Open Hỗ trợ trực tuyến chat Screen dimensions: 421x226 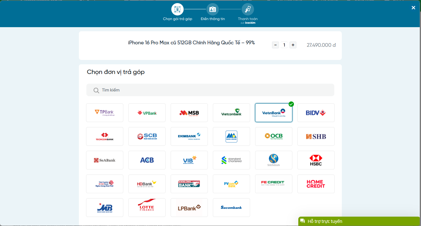[x=359, y=221]
